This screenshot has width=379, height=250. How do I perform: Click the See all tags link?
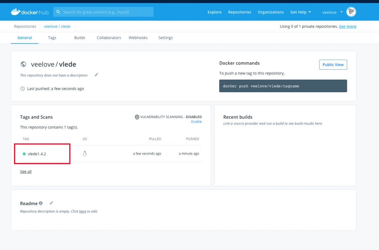point(26,171)
